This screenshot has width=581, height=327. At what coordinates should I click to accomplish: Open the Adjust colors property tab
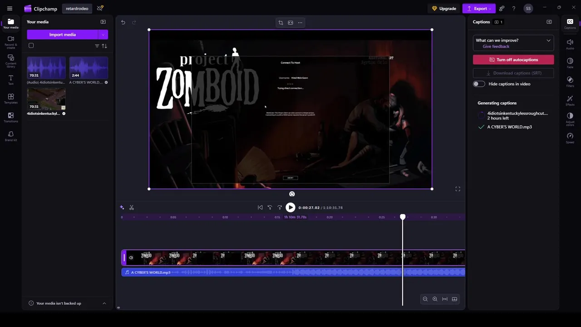click(x=570, y=119)
